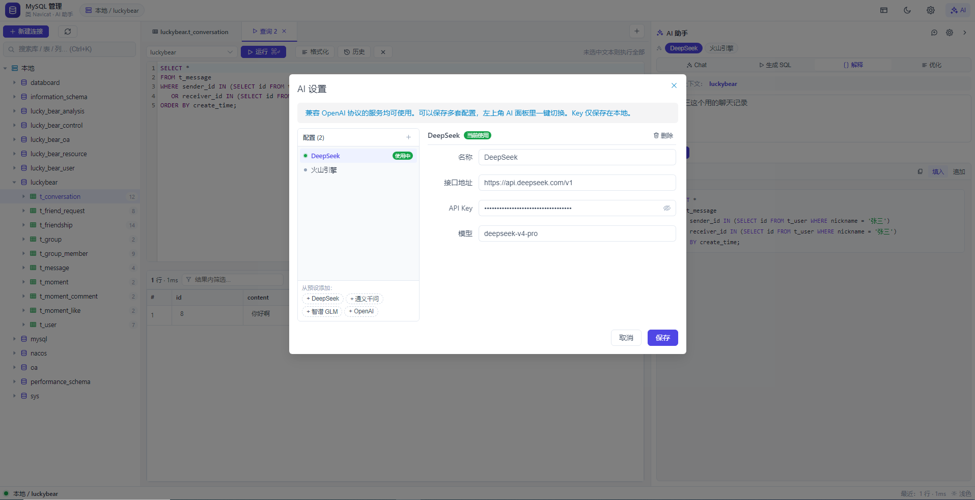Open a new query tab with plus
This screenshot has width=975, height=500.
click(x=636, y=31)
